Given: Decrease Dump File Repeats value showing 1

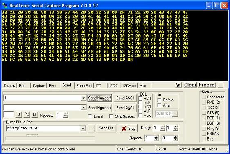Looking at the screenshot, I should point(156,140).
